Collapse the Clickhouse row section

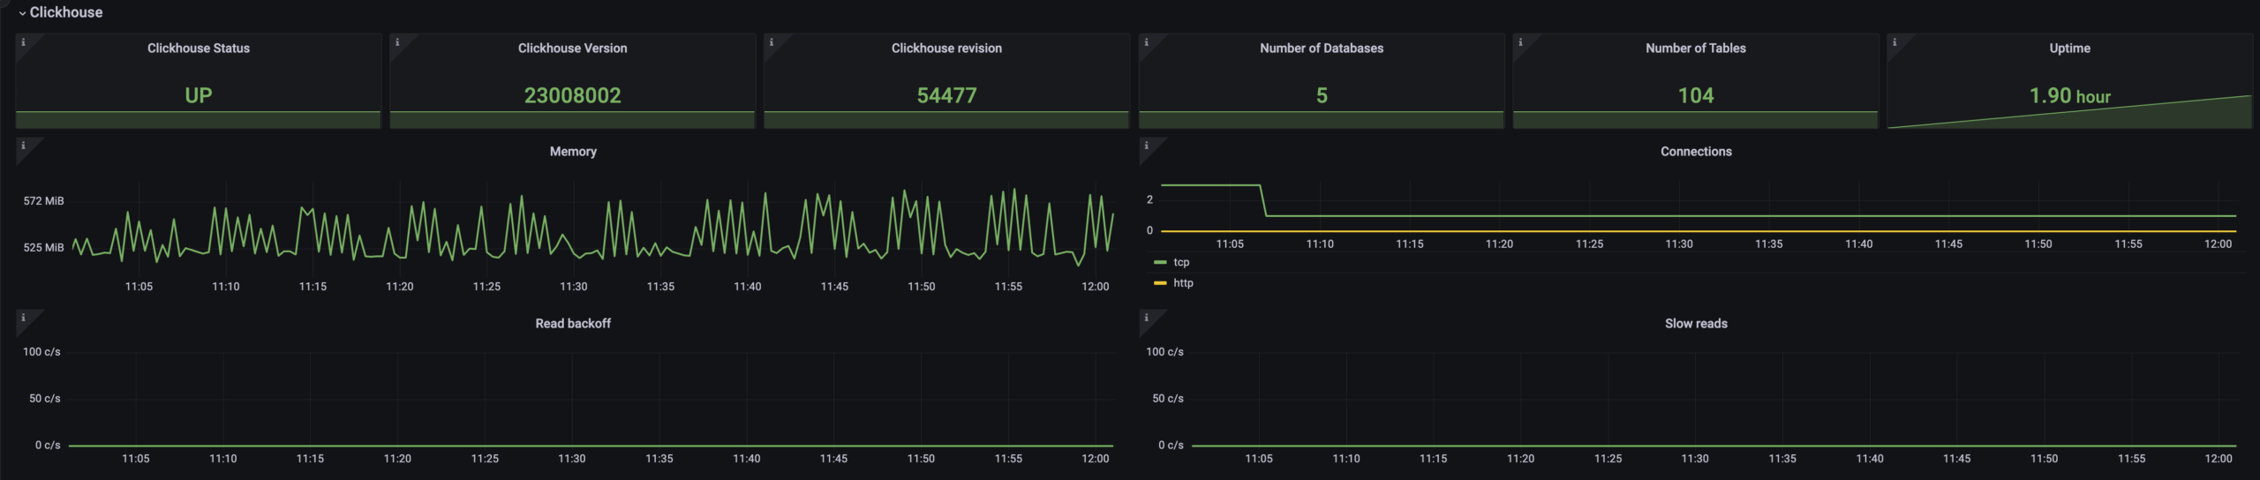(x=59, y=12)
